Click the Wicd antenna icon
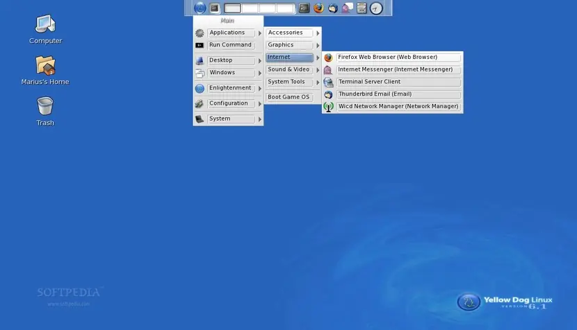This screenshot has height=330, width=577. coord(328,107)
